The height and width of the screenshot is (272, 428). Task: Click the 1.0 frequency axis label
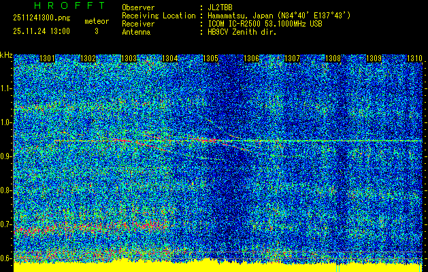tap(6, 122)
